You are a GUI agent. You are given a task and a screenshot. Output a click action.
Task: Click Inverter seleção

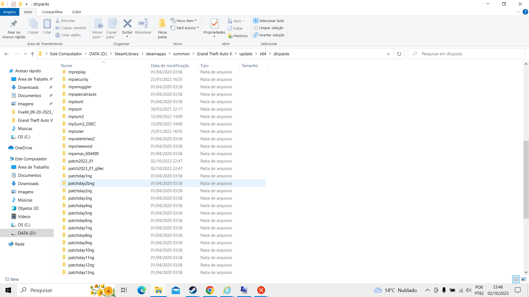[x=269, y=35]
